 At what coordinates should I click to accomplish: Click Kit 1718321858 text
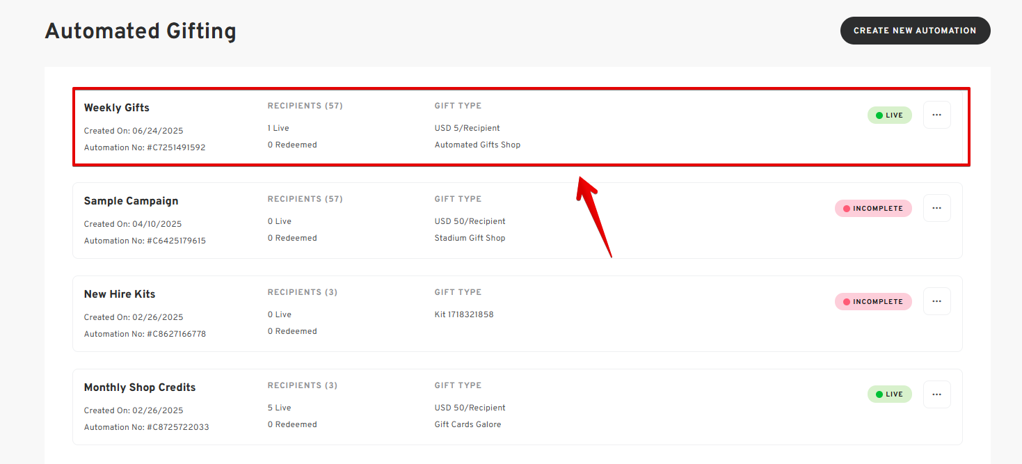pos(464,314)
